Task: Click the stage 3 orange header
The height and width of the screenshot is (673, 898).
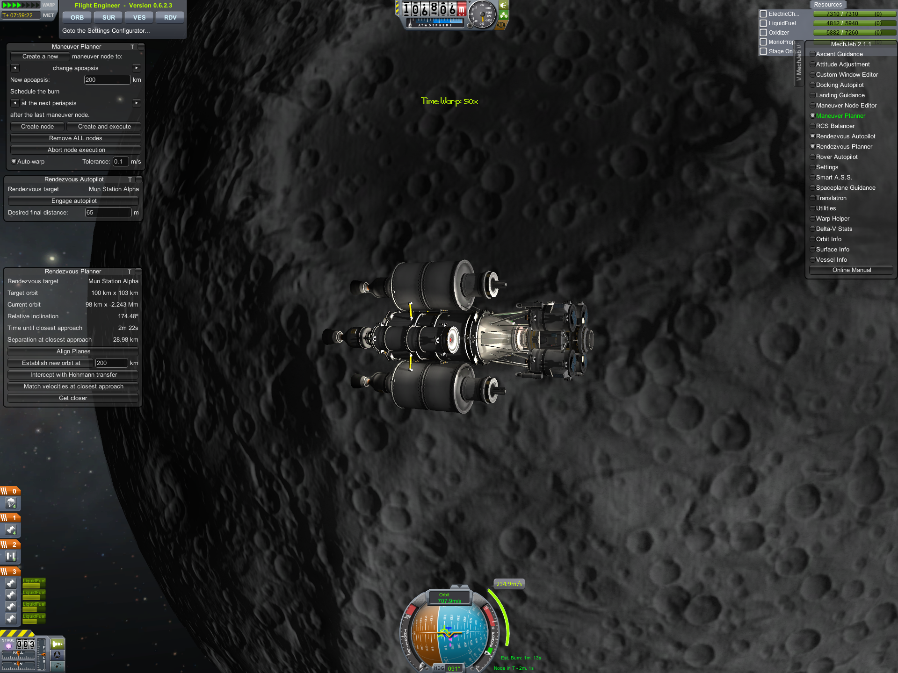Action: (10, 572)
